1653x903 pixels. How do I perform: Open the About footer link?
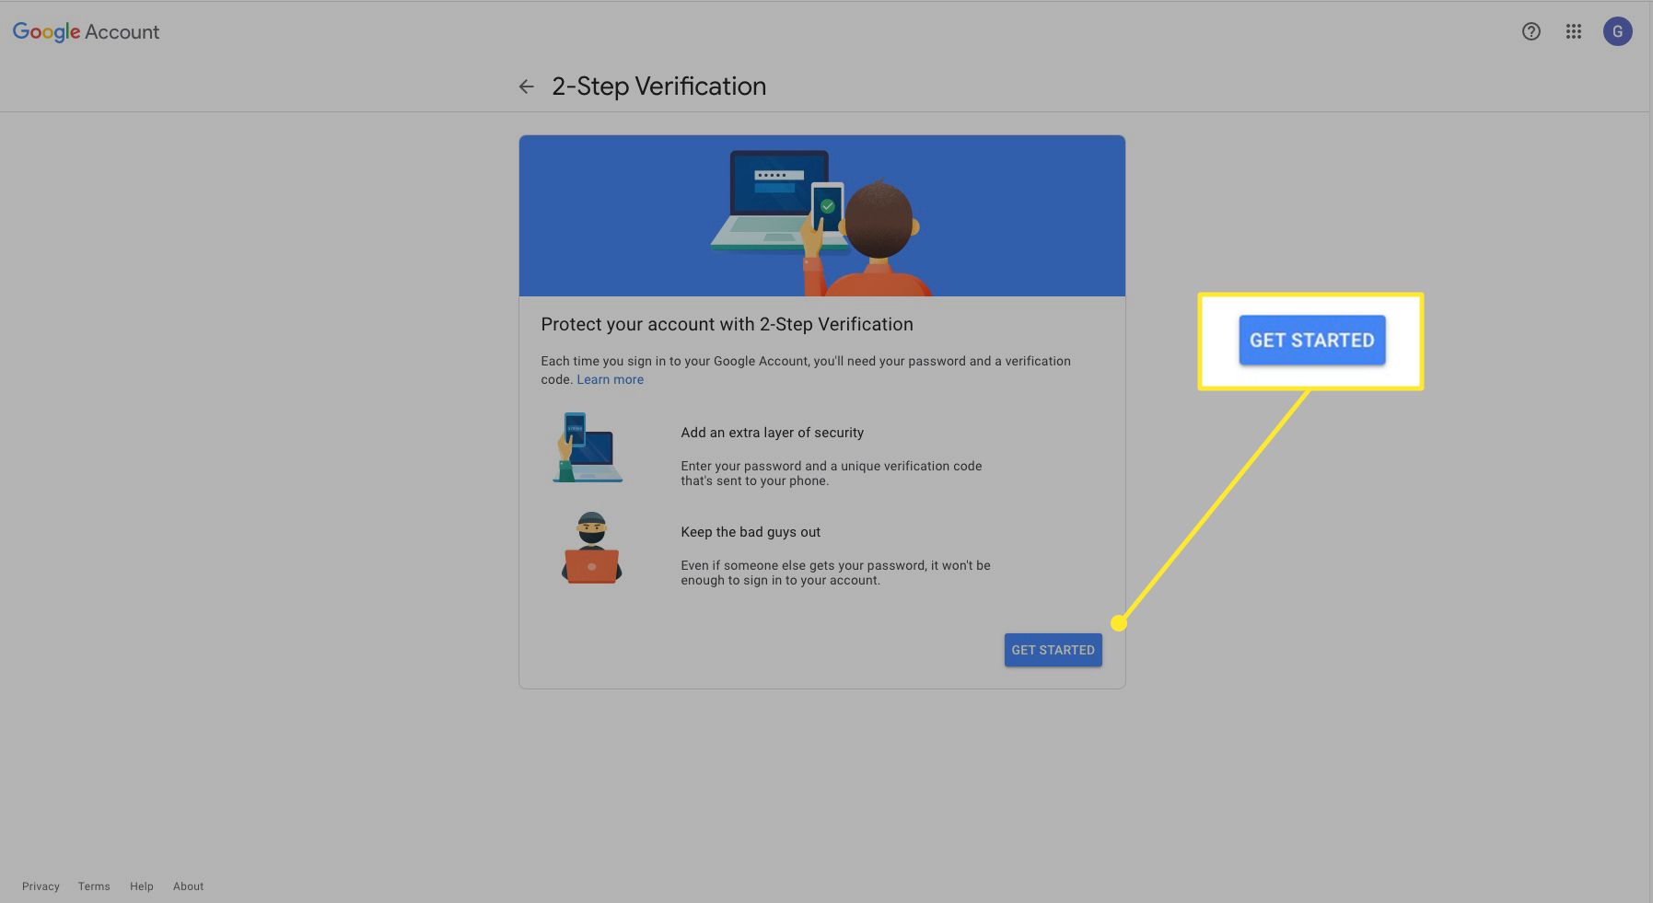coord(188,886)
